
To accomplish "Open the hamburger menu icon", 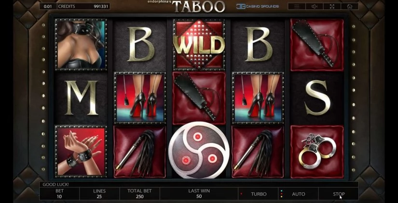I will click(297, 7).
